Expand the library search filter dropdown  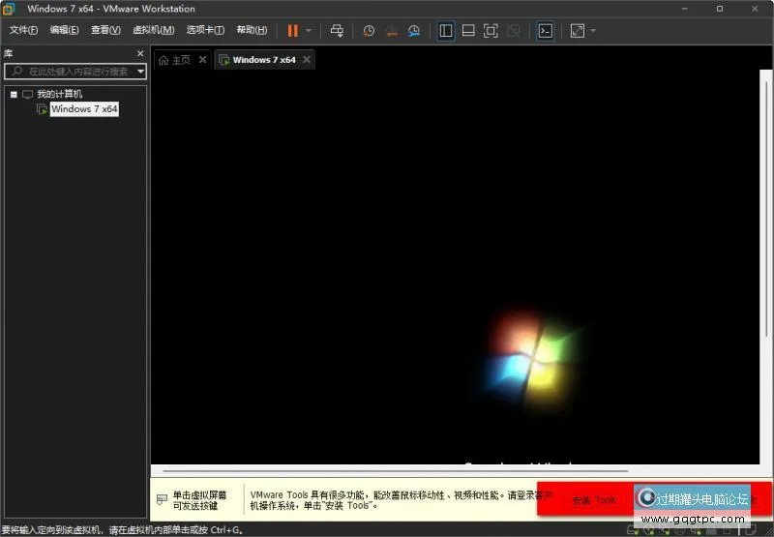coord(140,72)
